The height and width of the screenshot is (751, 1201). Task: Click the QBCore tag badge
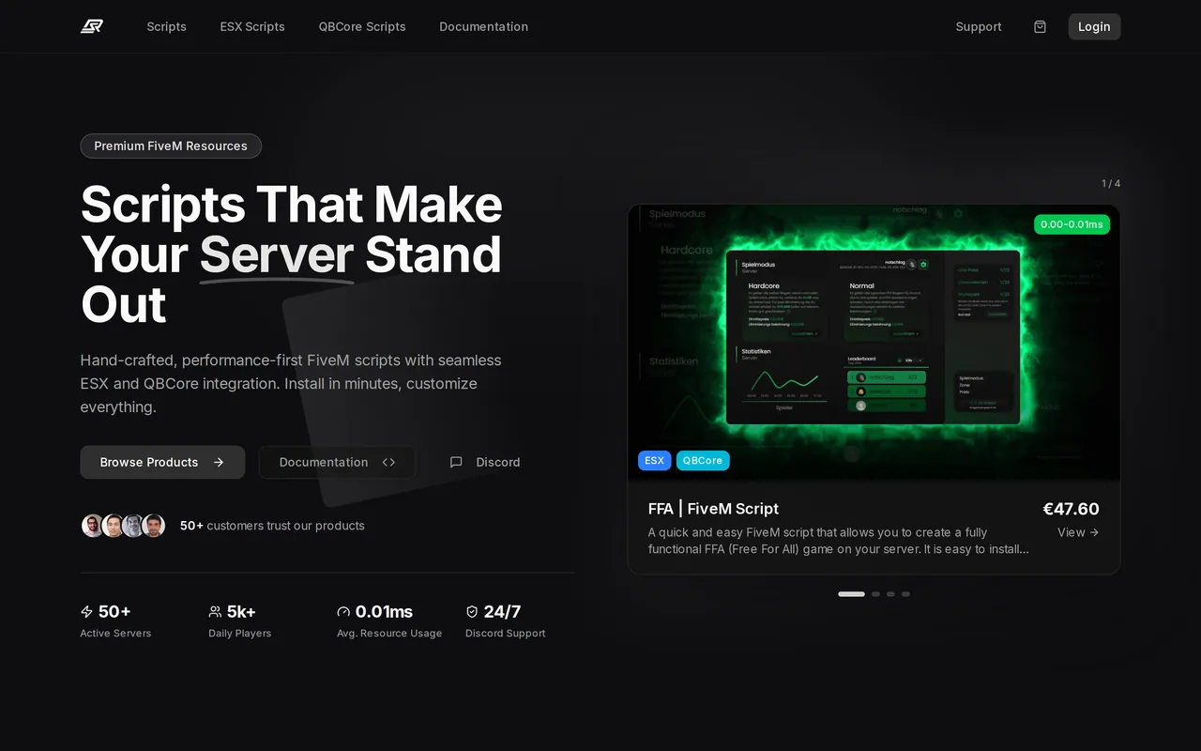703,460
